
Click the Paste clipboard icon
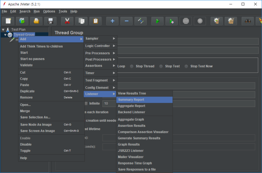96,21
